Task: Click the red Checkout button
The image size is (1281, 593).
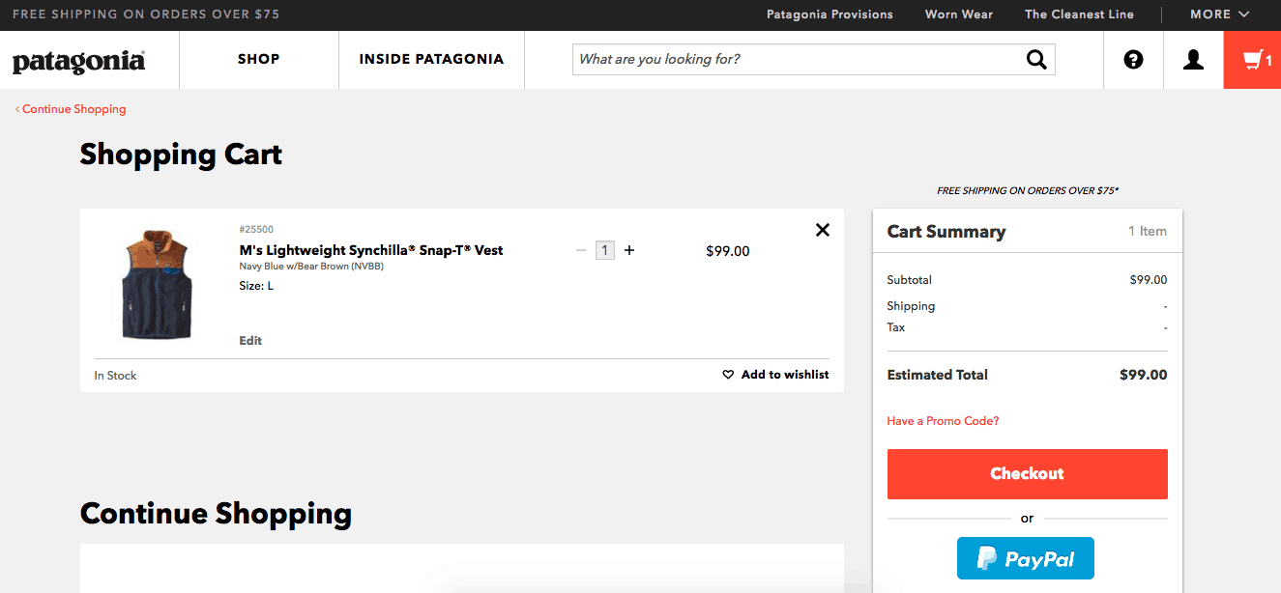Action: (1027, 474)
